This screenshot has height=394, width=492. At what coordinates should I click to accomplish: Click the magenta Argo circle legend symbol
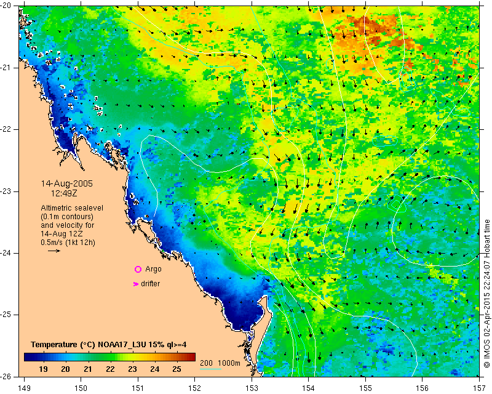(x=138, y=269)
